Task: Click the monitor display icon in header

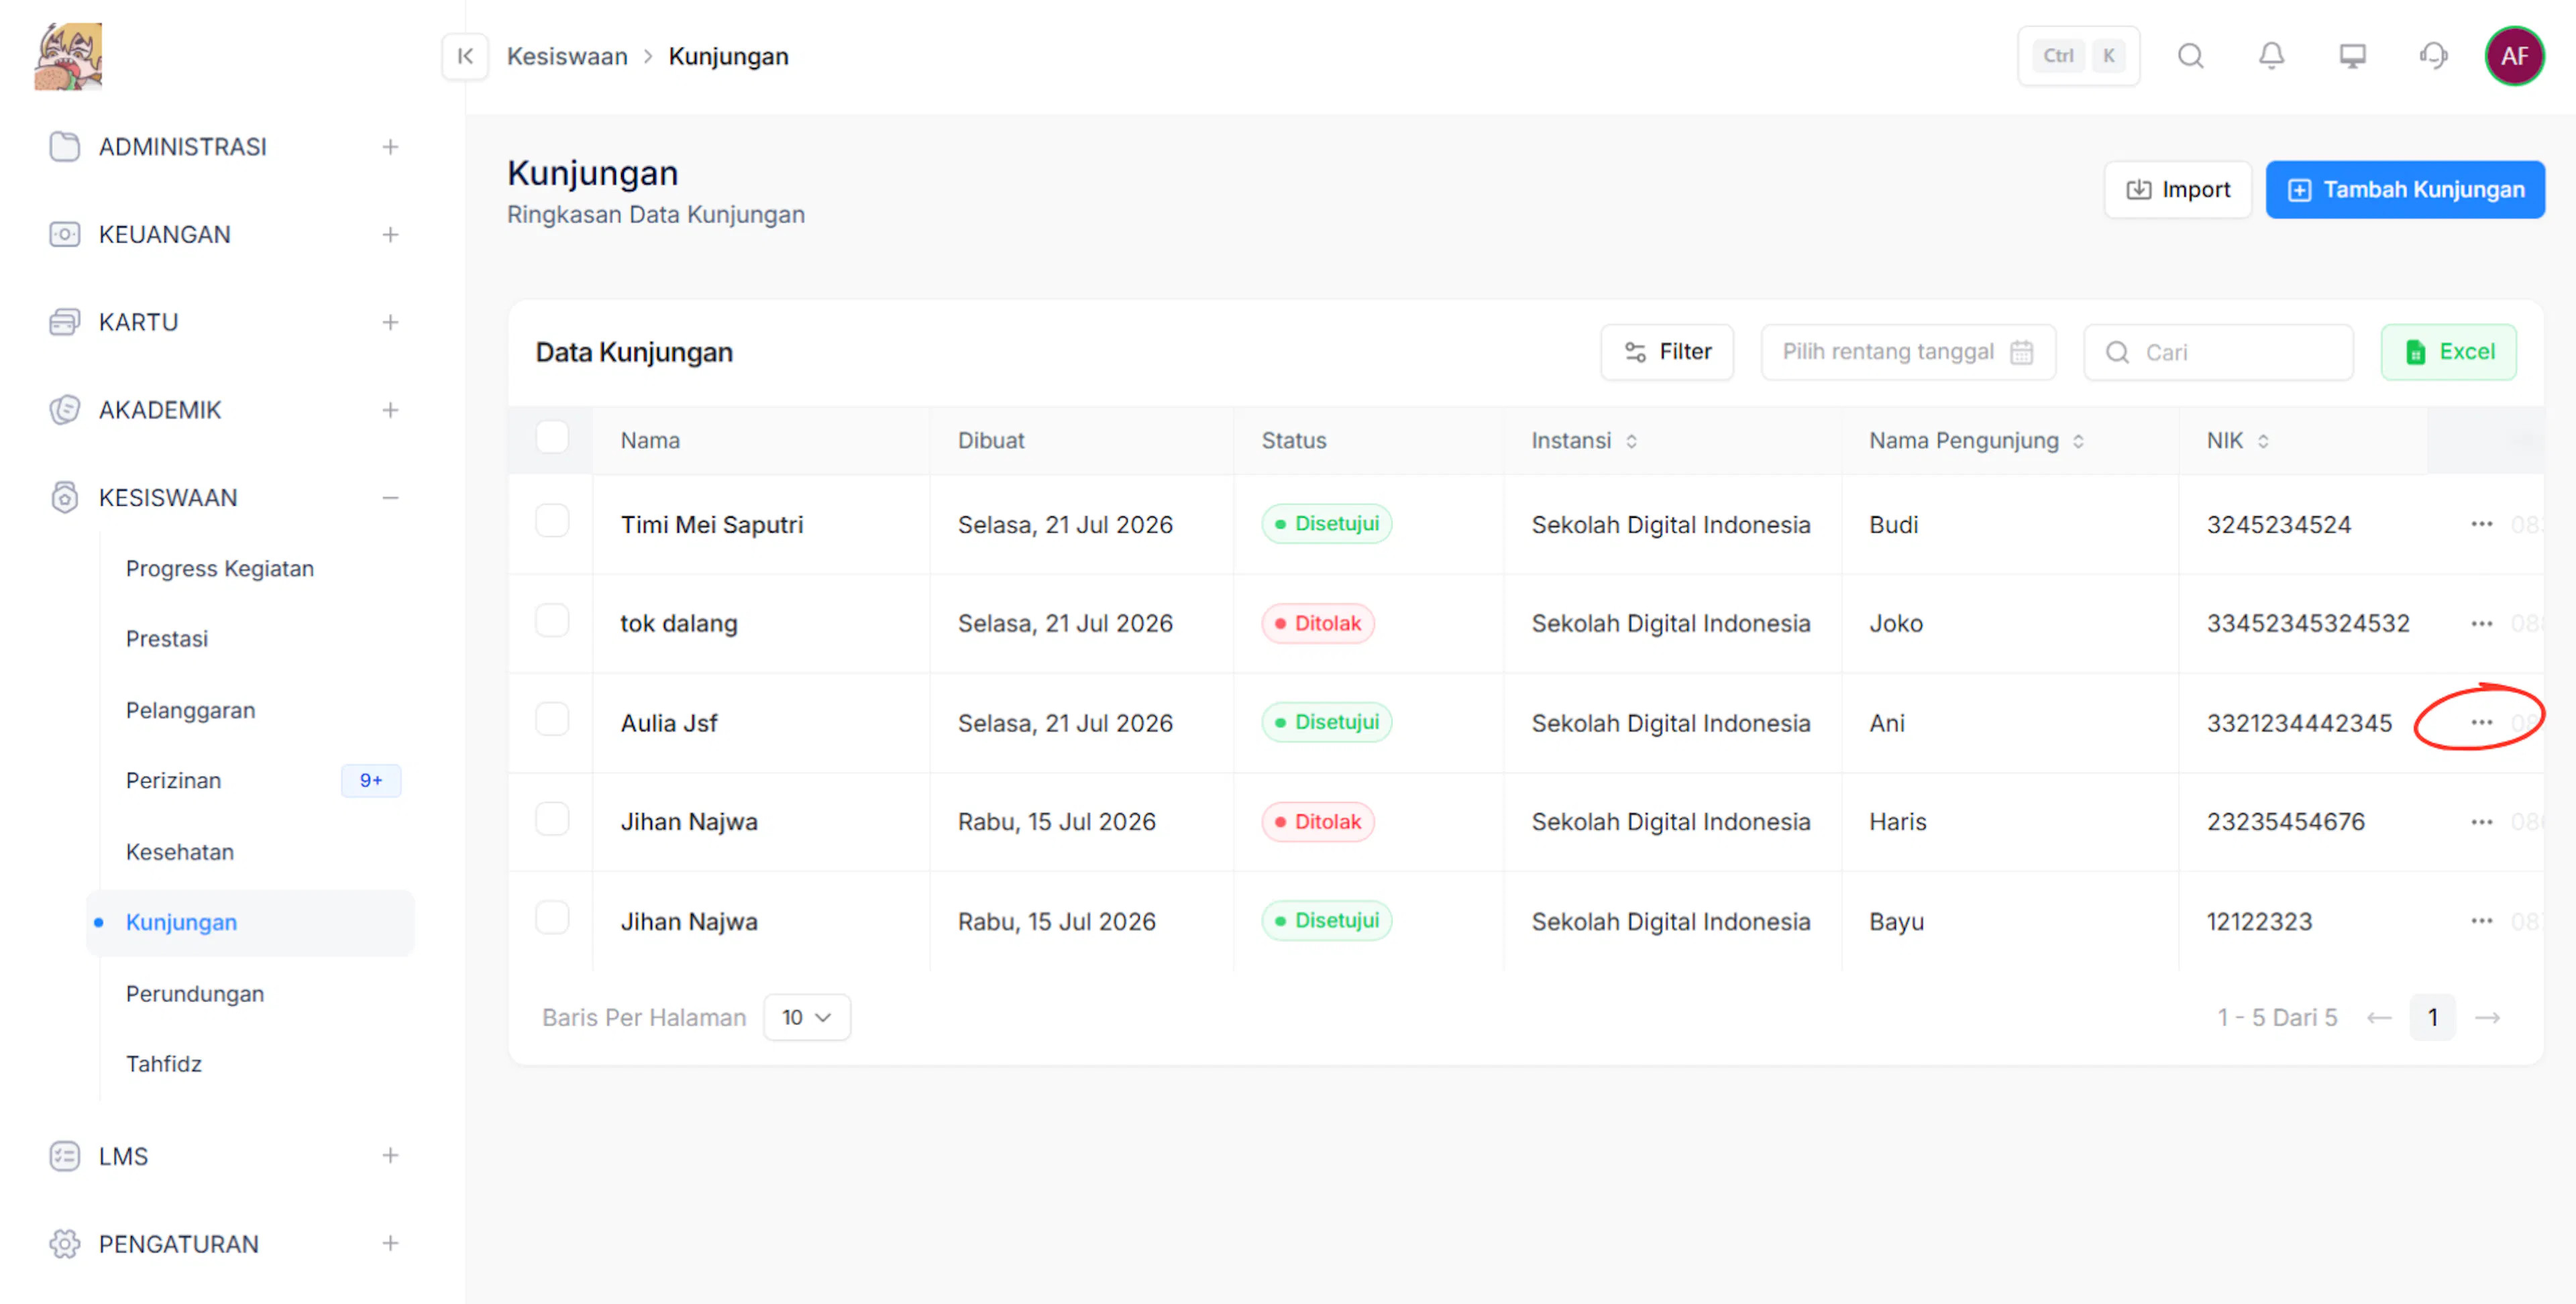Action: point(2352,56)
